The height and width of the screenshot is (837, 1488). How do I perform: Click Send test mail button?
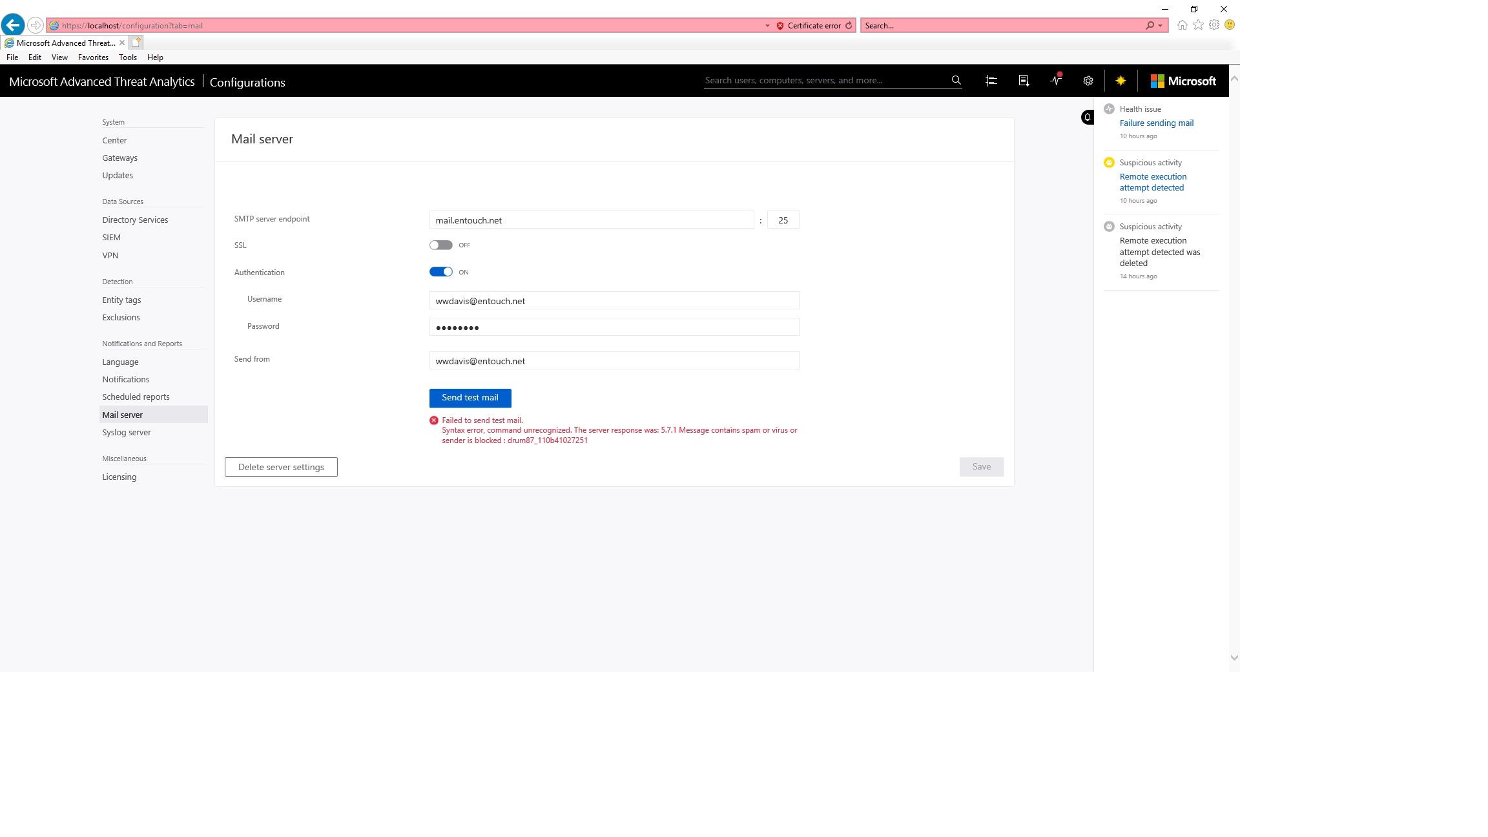pyautogui.click(x=470, y=398)
